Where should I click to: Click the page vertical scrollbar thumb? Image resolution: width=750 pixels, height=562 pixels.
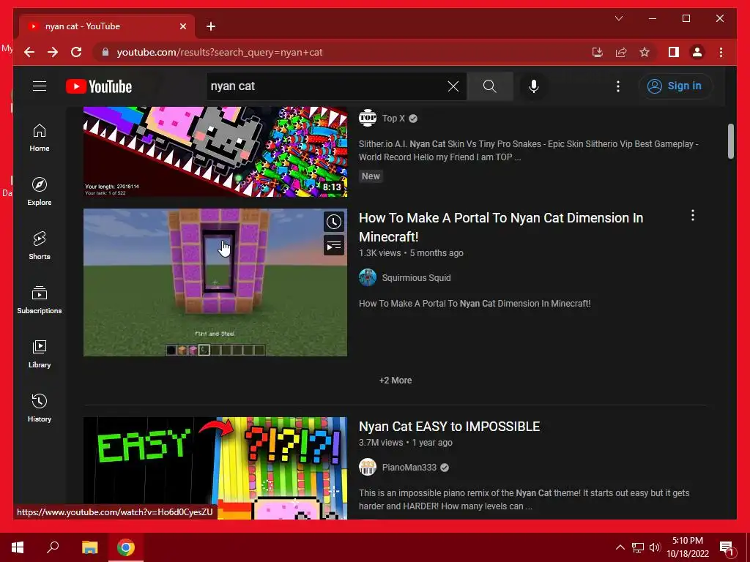coord(730,141)
